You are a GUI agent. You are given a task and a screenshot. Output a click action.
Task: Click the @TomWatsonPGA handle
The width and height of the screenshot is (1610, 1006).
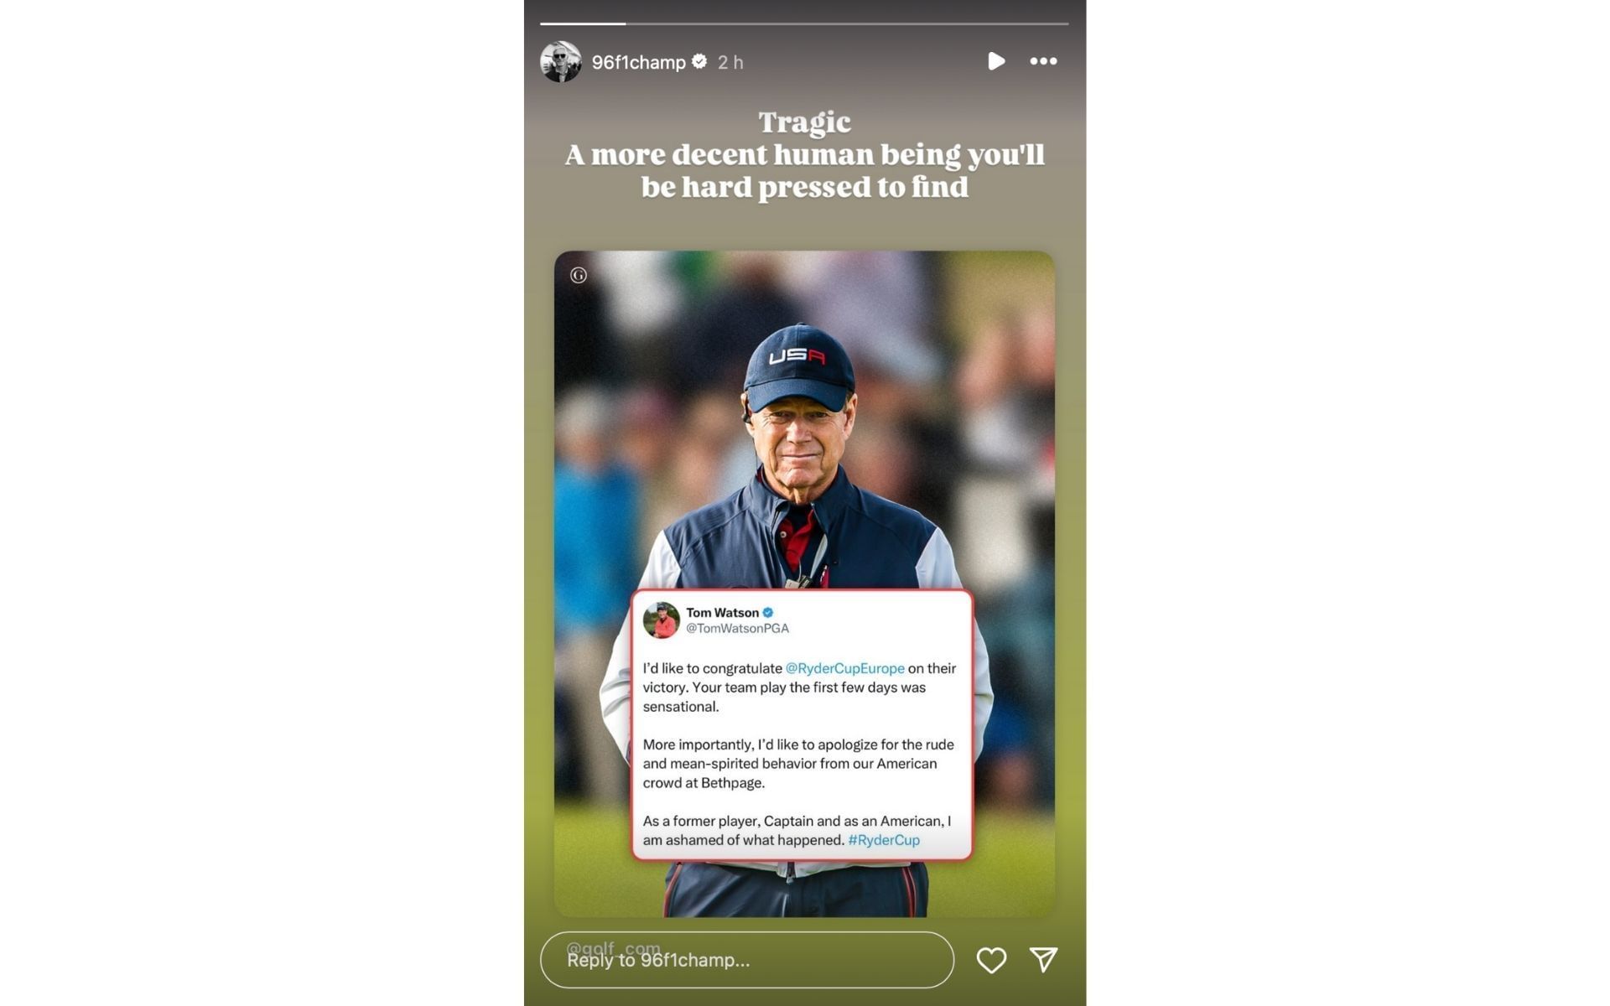point(737,628)
